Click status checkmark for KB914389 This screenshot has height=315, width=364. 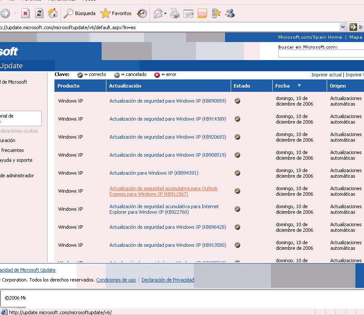coord(237,119)
